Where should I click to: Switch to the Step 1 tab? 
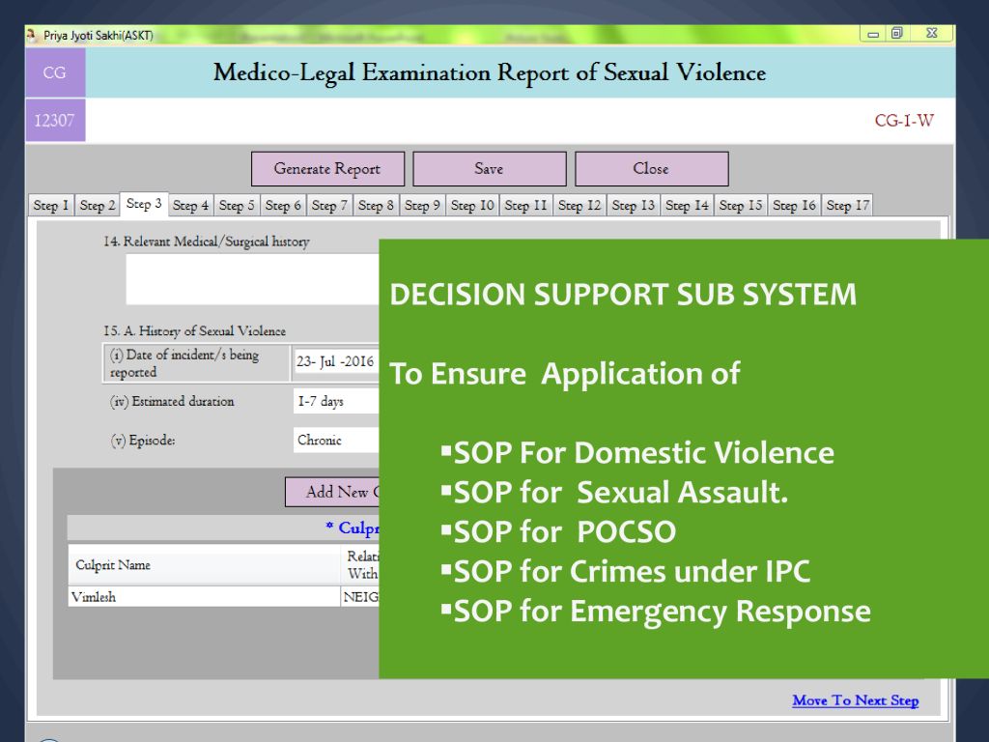pyautogui.click(x=51, y=206)
